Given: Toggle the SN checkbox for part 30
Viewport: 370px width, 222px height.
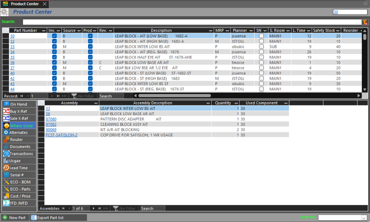Looking at the screenshot, I should click(262, 36).
